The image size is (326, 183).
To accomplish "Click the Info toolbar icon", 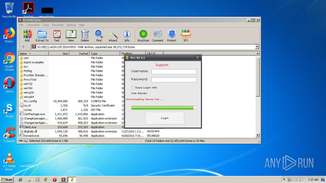I will (127, 36).
